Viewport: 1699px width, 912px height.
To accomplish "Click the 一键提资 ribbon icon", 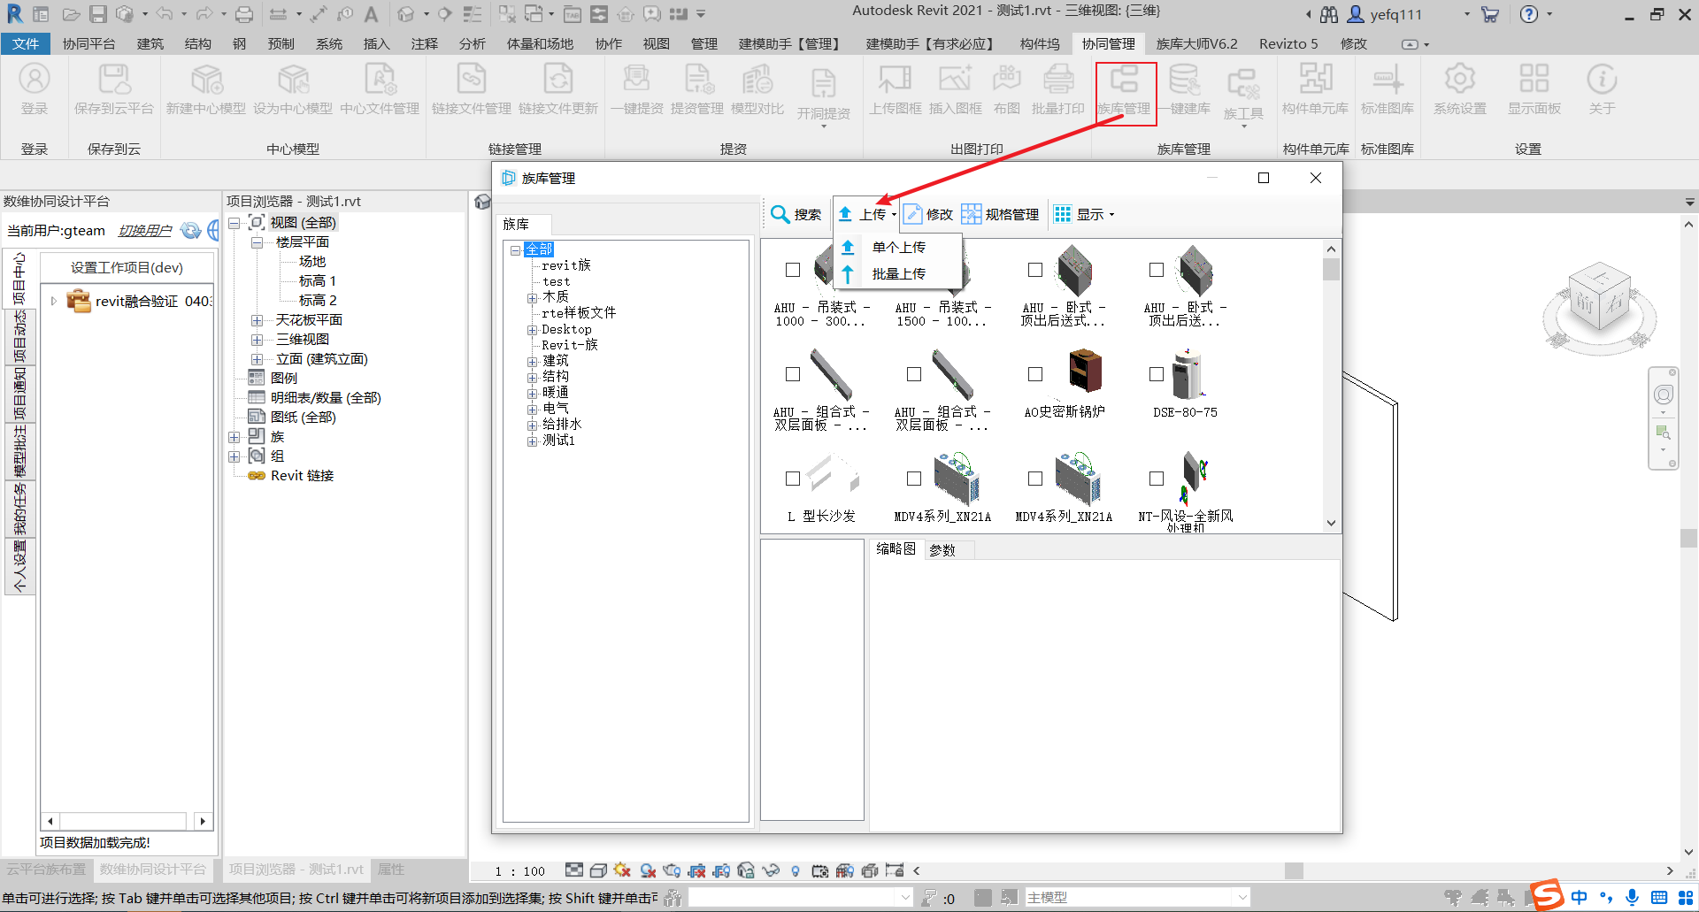I will click(x=636, y=88).
